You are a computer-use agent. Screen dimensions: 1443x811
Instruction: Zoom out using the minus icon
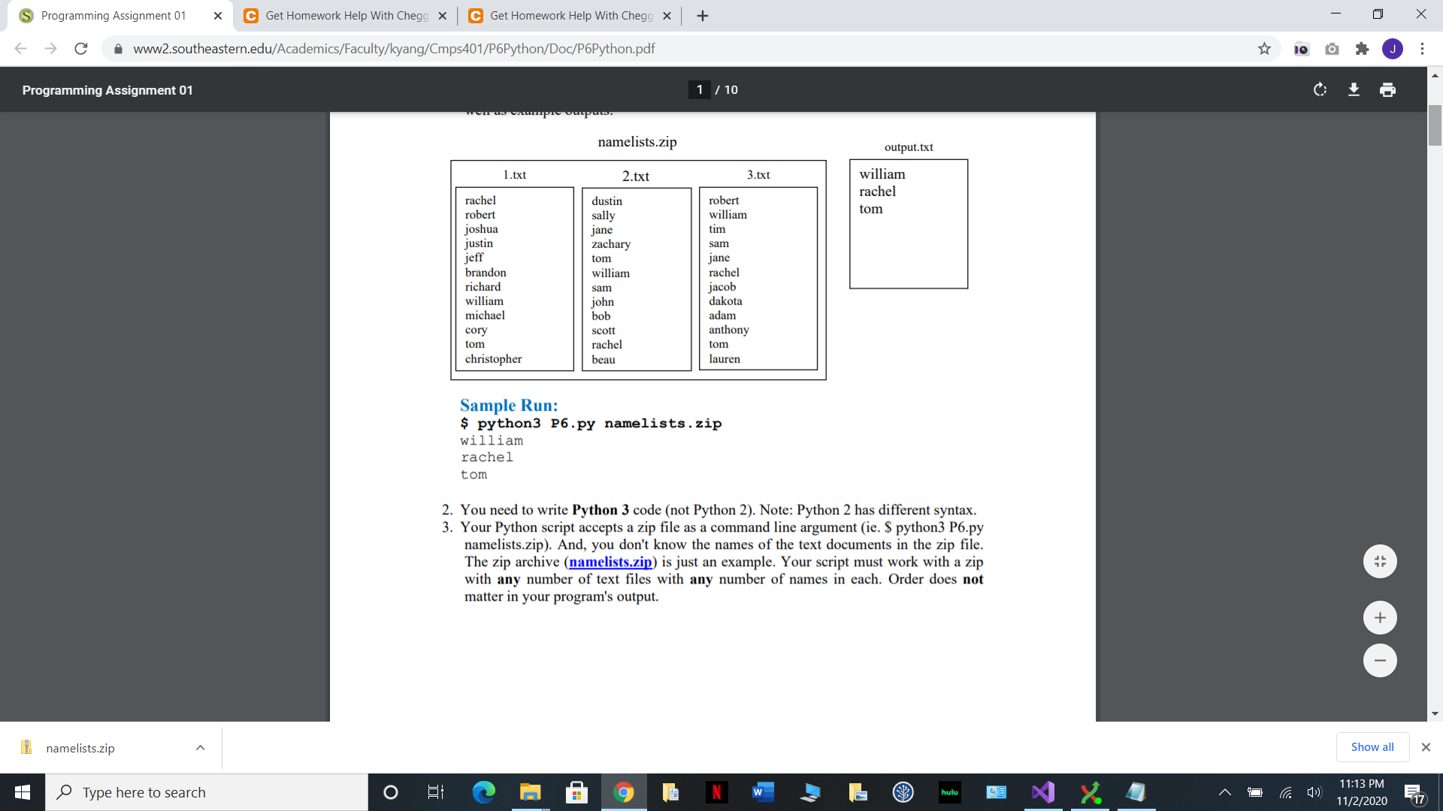pyautogui.click(x=1379, y=660)
